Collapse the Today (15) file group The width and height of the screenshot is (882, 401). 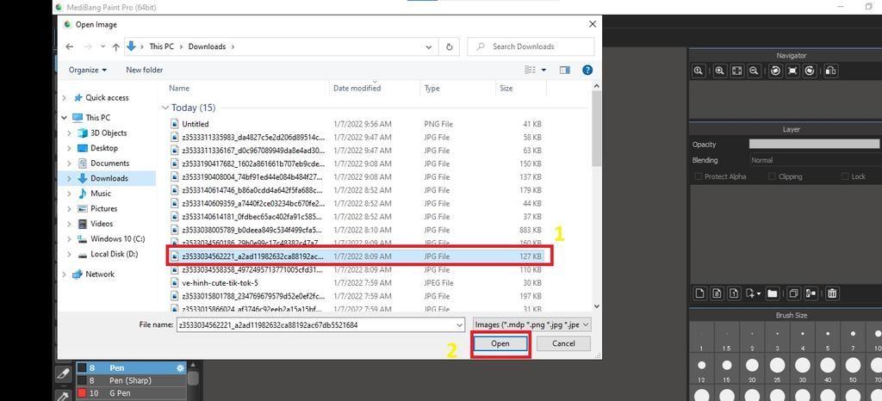[x=165, y=108]
